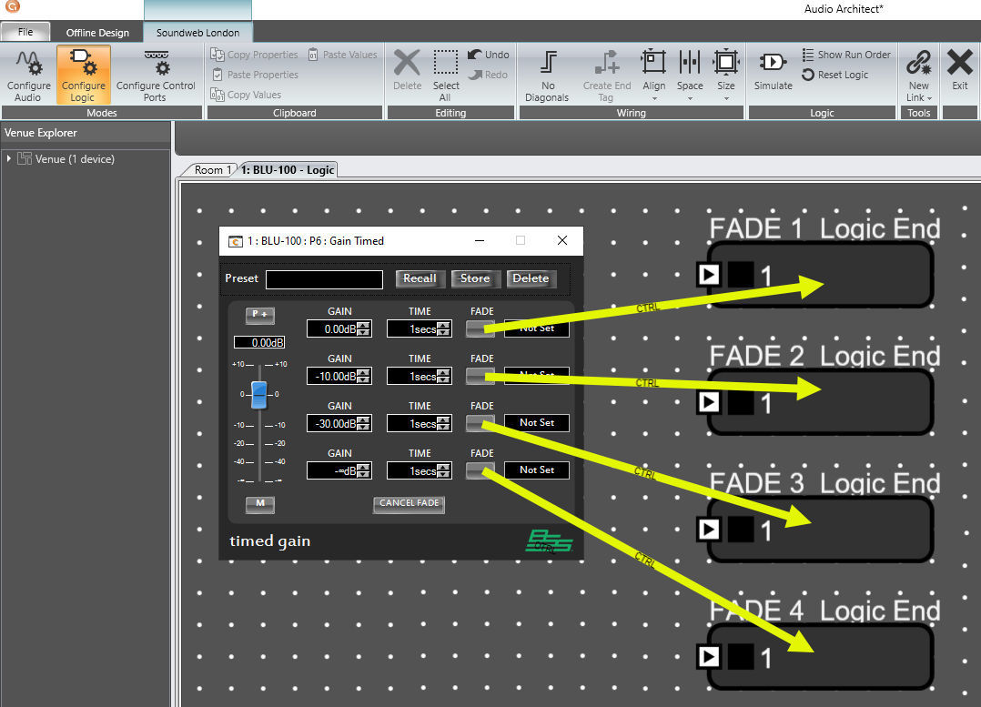Image resolution: width=981 pixels, height=707 pixels.
Task: Click the 0.00dB fader level readout
Action: [259, 343]
